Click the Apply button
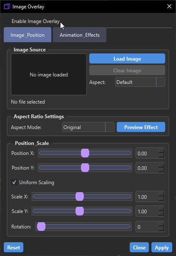The image size is (176, 256). [x=162, y=247]
